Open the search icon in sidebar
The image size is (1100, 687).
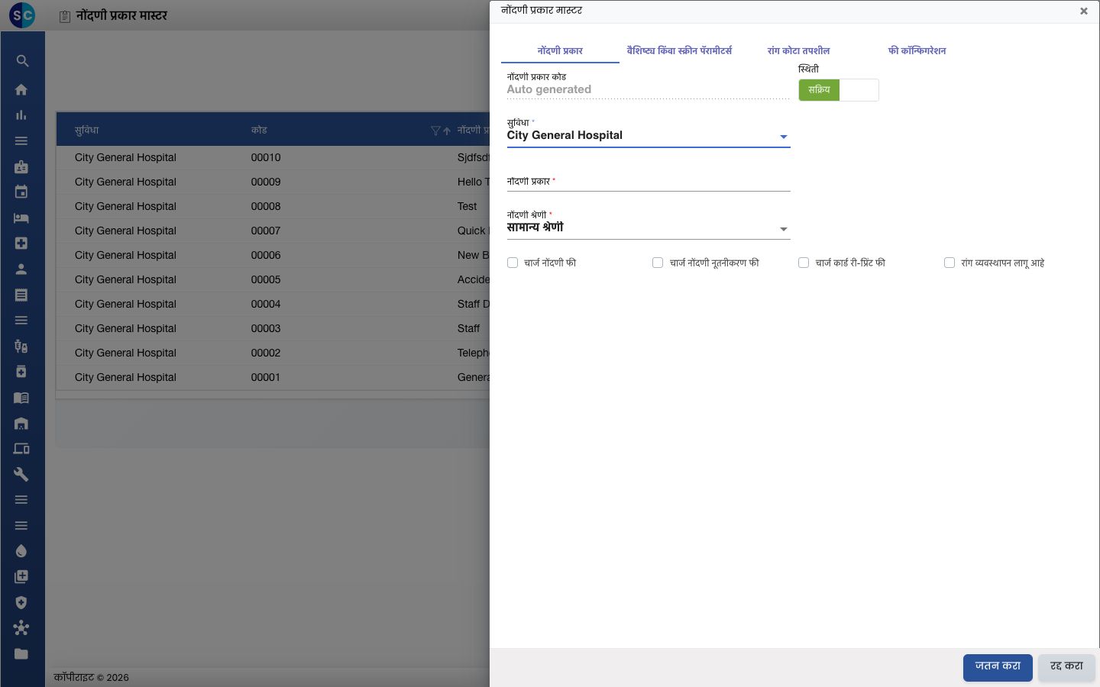22,61
